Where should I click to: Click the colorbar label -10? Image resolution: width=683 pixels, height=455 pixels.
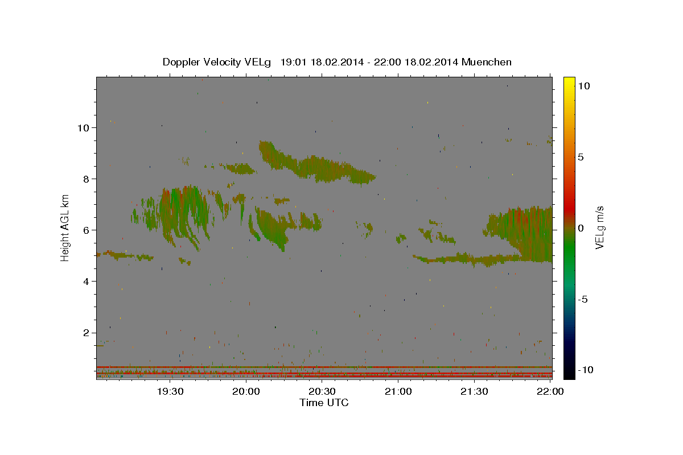[585, 370]
